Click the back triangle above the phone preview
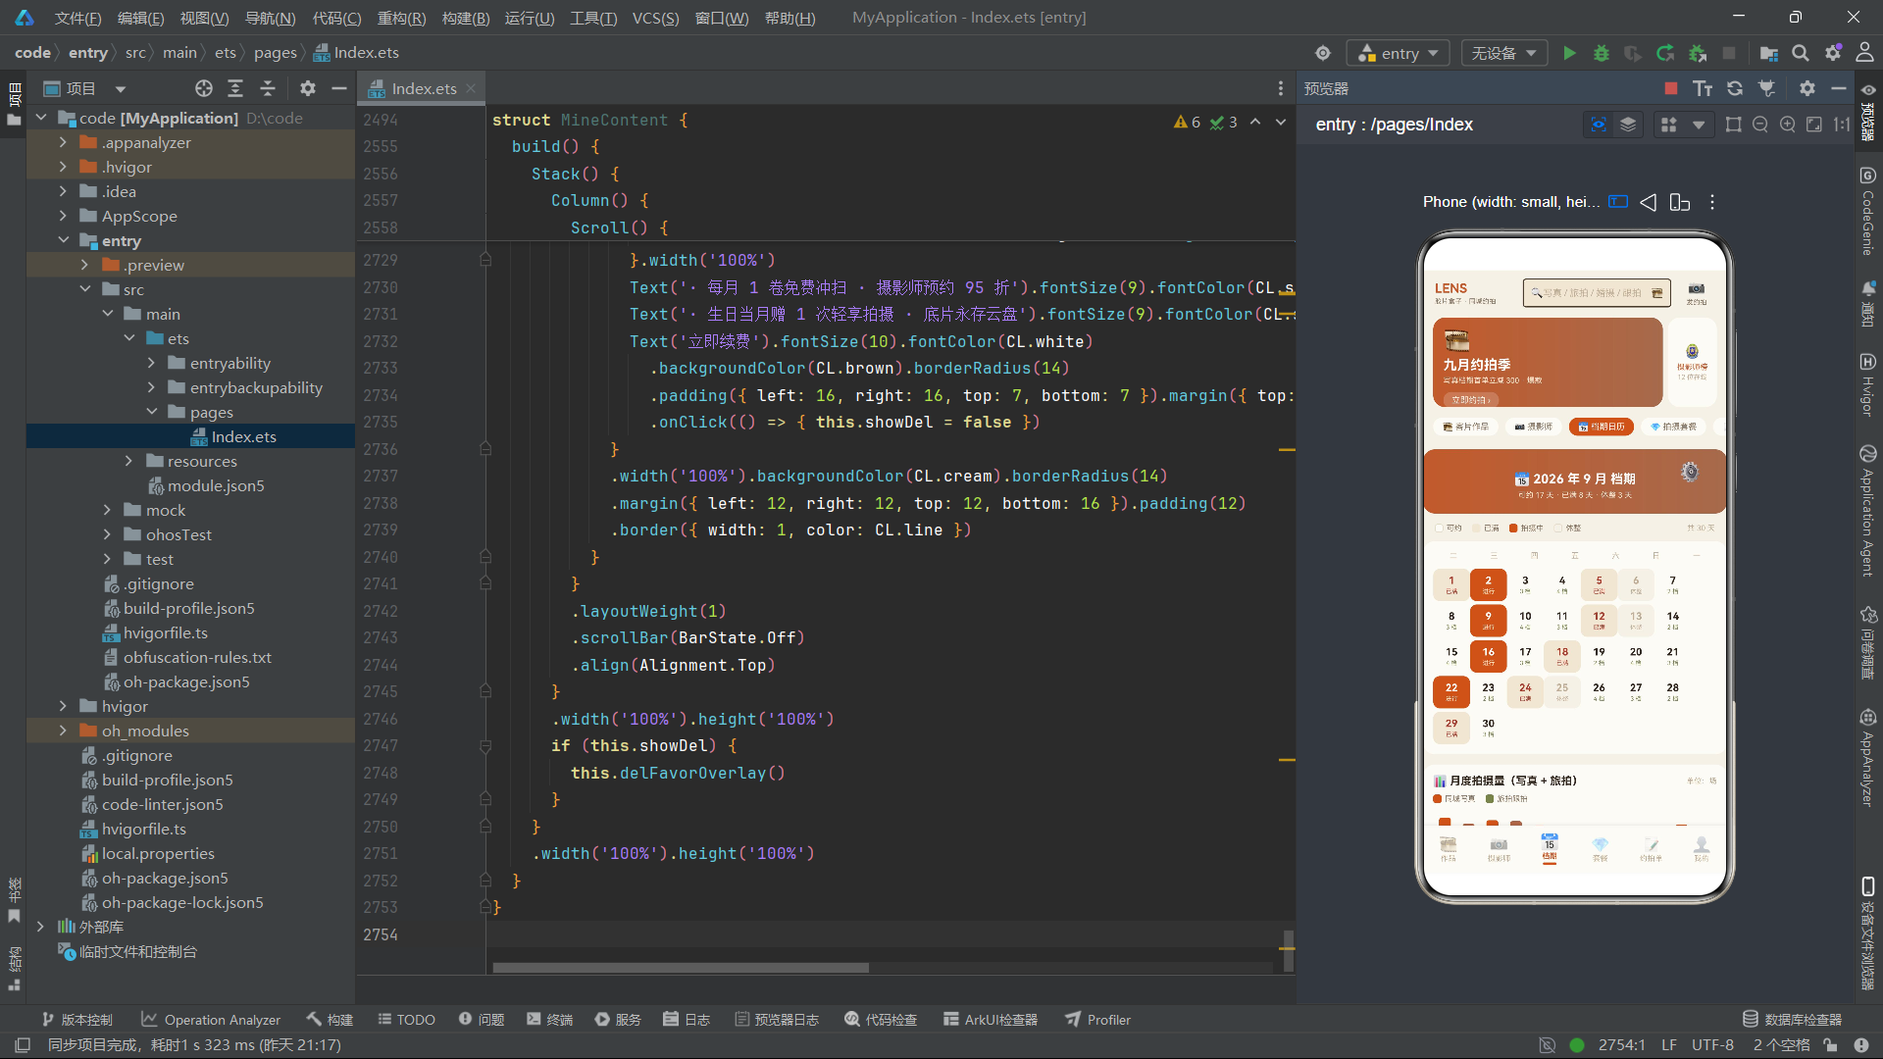This screenshot has width=1883, height=1059. 1649,202
